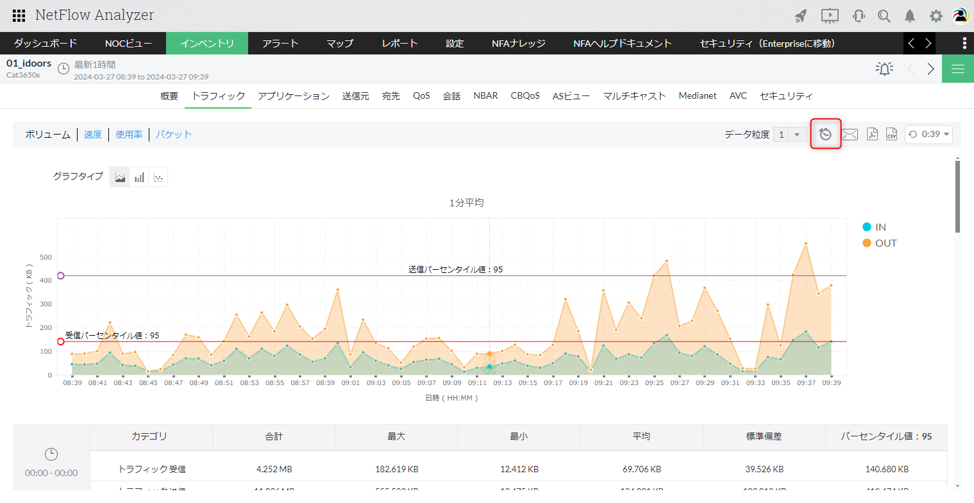Click the パケット link
Viewport: 974px width, 503px height.
[x=174, y=135]
